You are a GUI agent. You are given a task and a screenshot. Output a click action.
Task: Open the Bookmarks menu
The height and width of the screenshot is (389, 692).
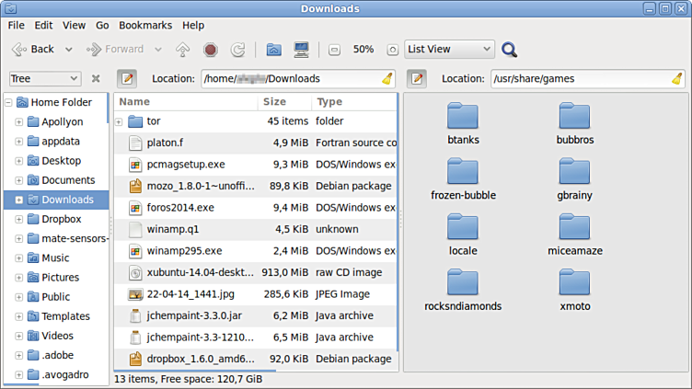coord(146,26)
